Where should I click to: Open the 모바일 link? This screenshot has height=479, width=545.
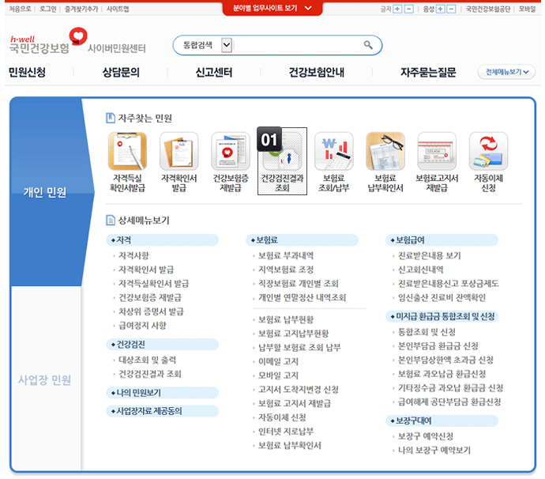tap(527, 9)
